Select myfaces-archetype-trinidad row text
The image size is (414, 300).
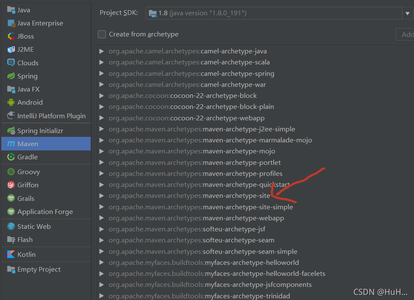pos(199,296)
